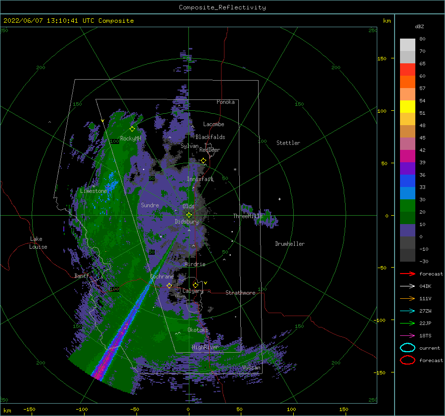Pick the bright green 30 dBZ color swatch
This screenshot has width=445, height=416.
[x=407, y=205]
